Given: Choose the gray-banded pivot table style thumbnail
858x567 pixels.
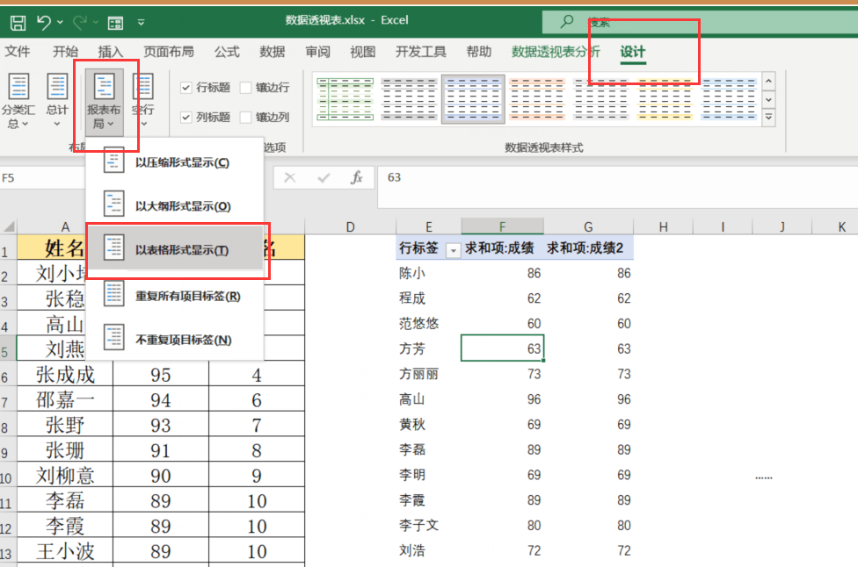Looking at the screenshot, I should click(410, 99).
